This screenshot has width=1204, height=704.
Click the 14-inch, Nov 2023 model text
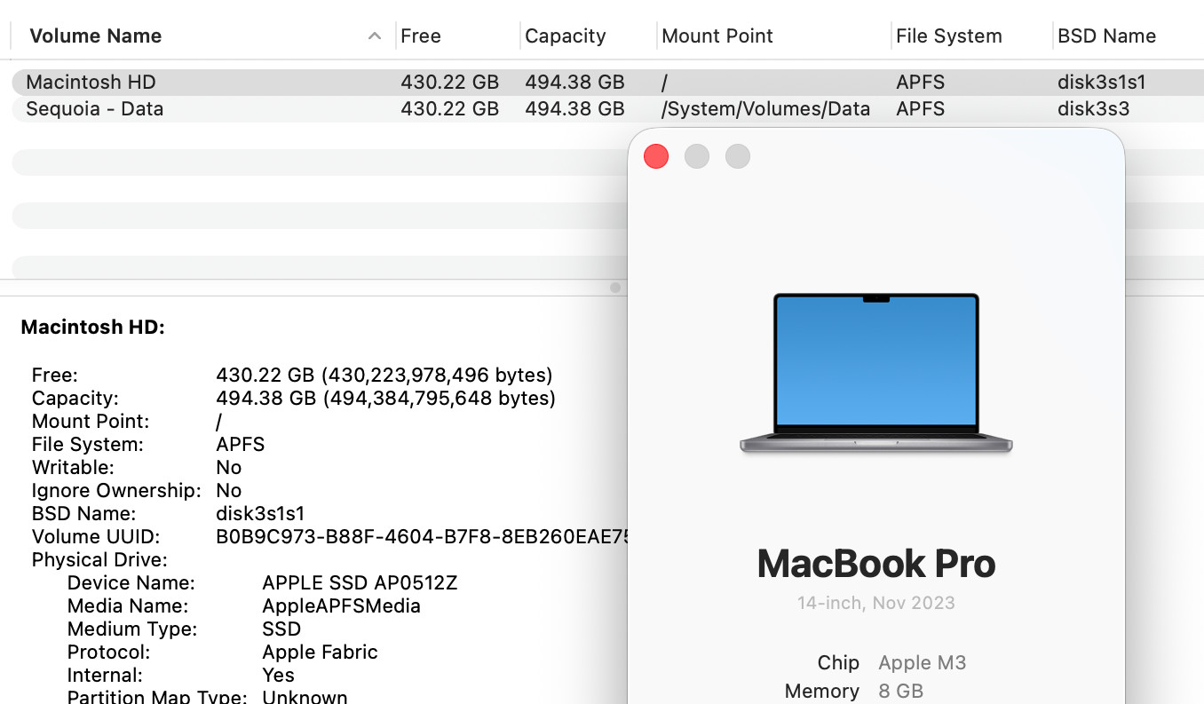coord(876,603)
